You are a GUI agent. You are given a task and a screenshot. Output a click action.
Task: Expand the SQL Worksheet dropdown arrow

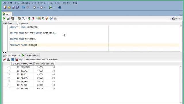[x=54, y=8]
